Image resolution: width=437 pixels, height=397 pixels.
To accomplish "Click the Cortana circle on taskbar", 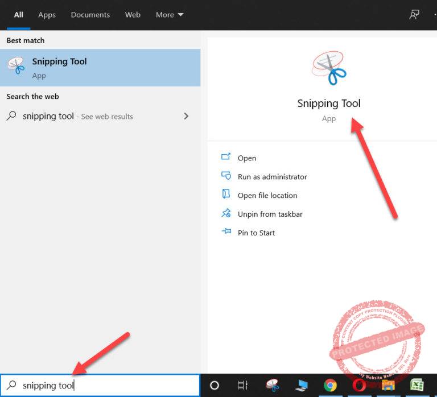I will pyautogui.click(x=215, y=386).
